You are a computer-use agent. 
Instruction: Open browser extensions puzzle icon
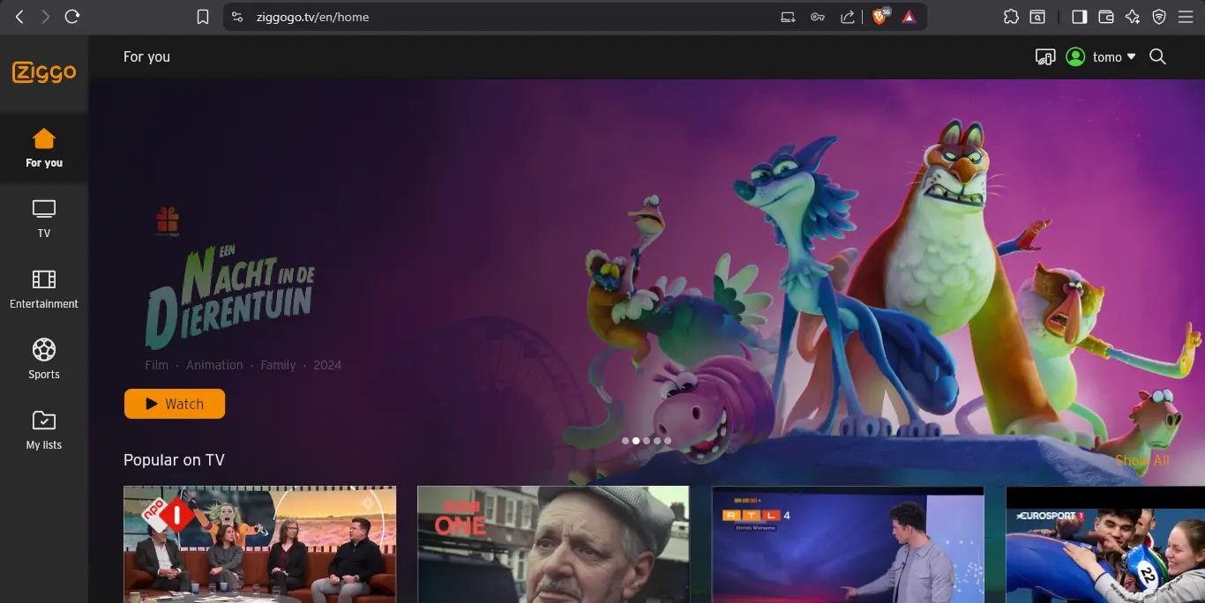[x=1012, y=17]
